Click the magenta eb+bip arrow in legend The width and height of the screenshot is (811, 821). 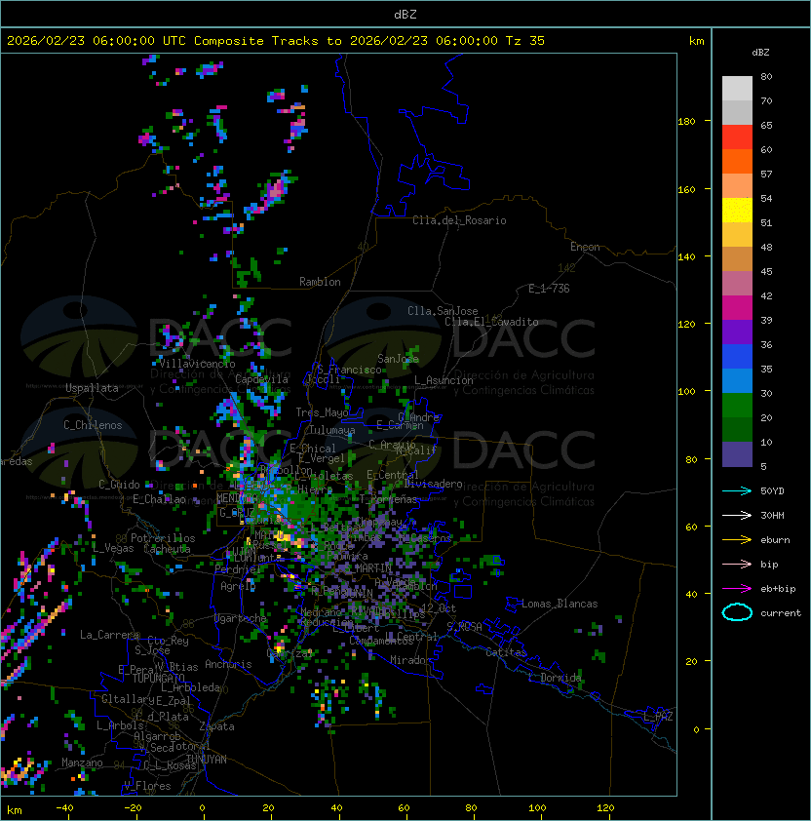[x=737, y=589]
